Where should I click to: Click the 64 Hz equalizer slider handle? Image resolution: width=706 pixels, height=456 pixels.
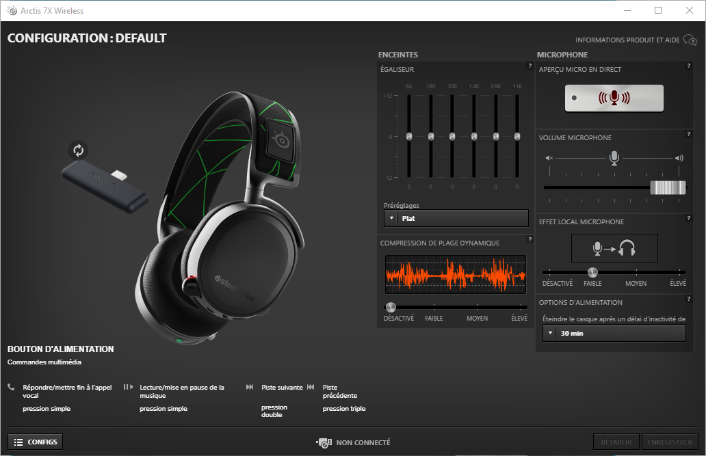[409, 136]
